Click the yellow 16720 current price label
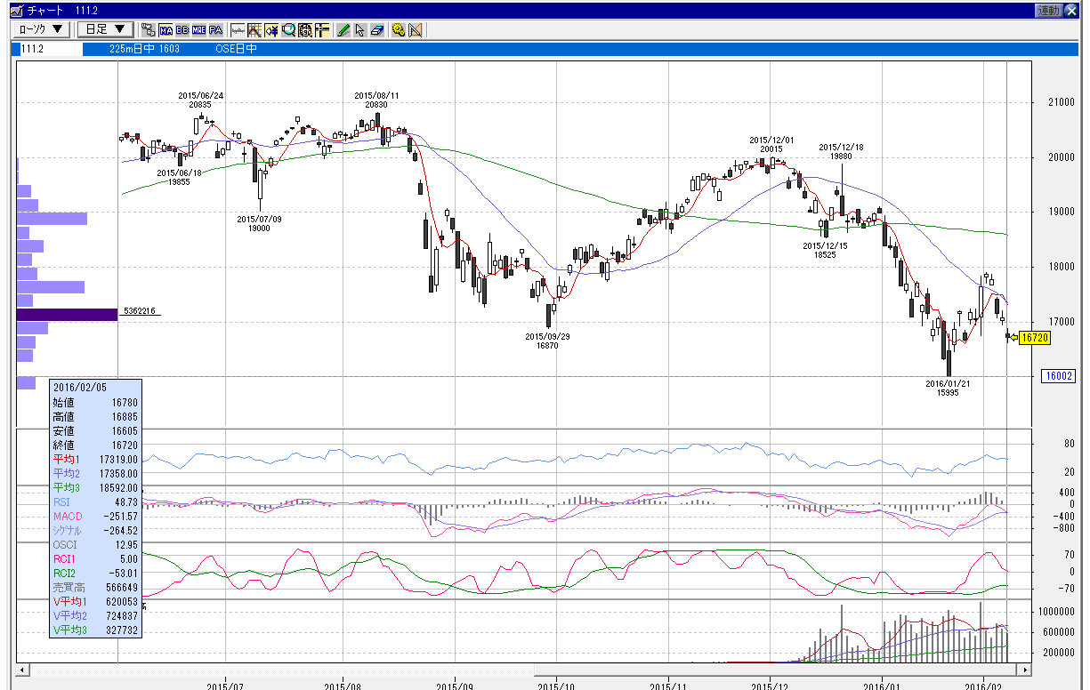 coord(1035,338)
